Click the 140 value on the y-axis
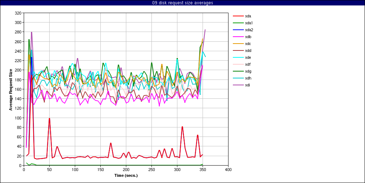 tap(18, 99)
